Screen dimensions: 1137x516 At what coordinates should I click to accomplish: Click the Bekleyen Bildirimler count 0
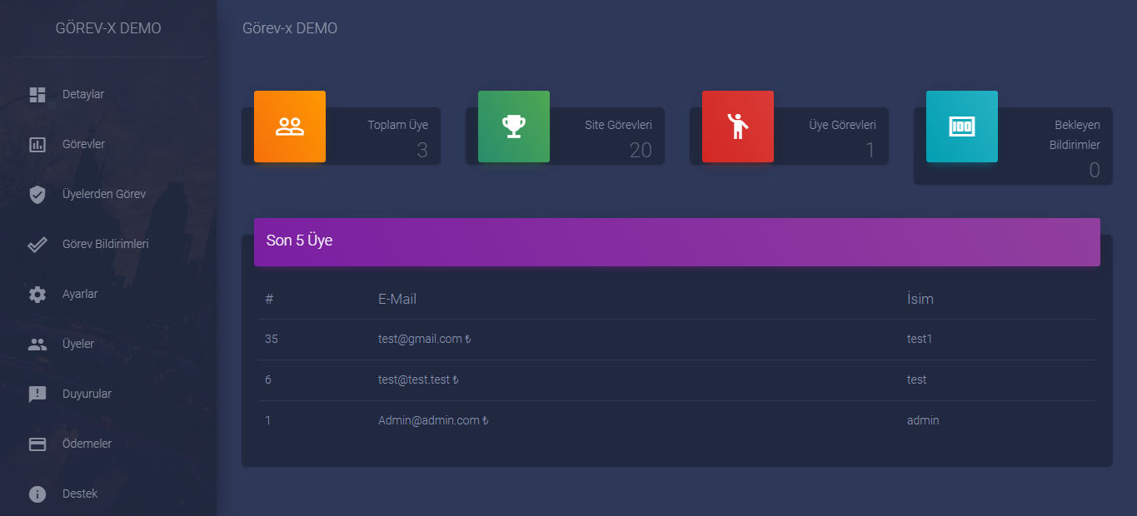click(x=1095, y=171)
